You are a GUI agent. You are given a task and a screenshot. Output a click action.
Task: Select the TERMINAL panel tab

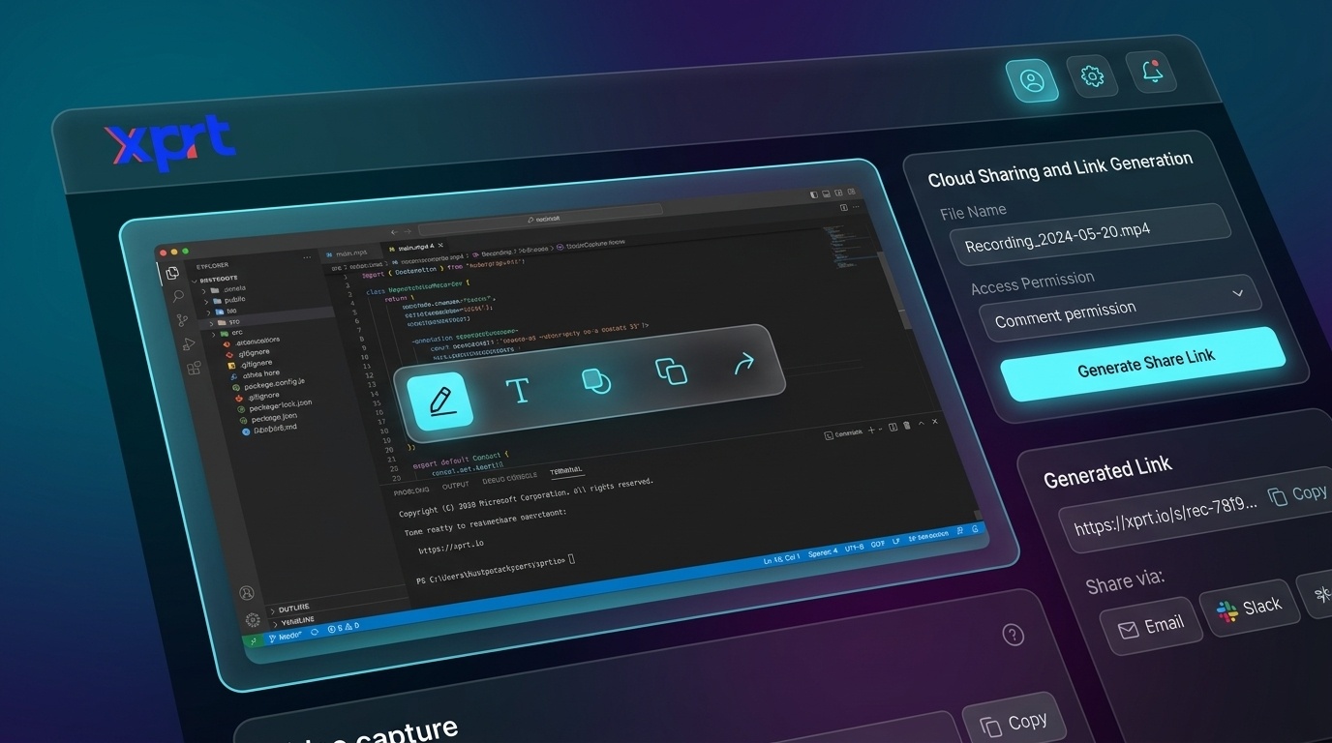[x=566, y=472]
